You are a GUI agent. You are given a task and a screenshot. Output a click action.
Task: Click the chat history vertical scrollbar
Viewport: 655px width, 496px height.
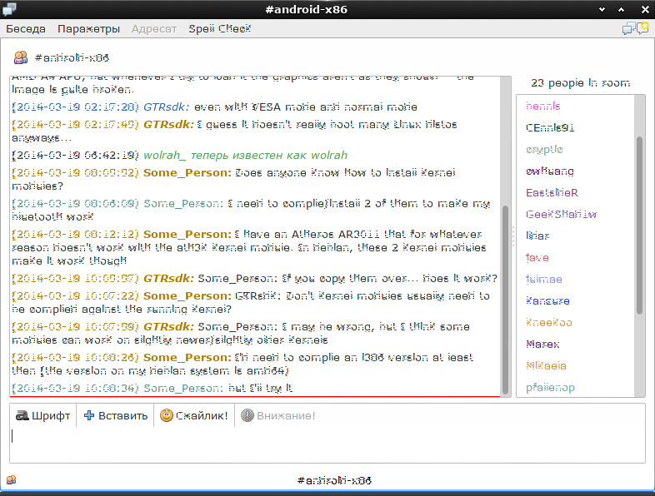(x=505, y=300)
